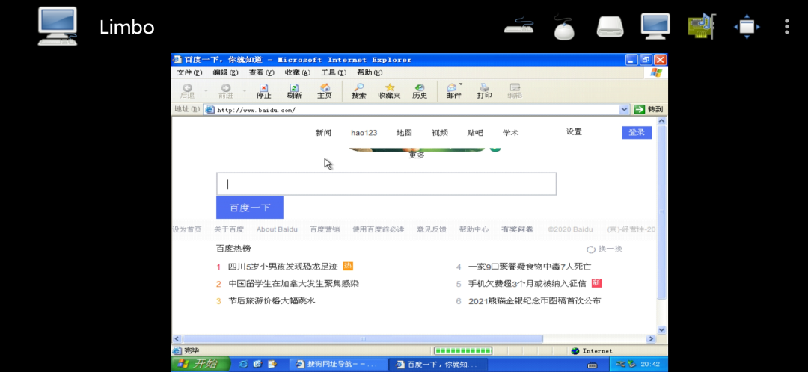
Task: Click the tray network connection icon
Action: pos(620,365)
